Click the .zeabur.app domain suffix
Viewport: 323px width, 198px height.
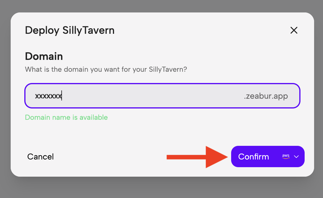click(266, 96)
